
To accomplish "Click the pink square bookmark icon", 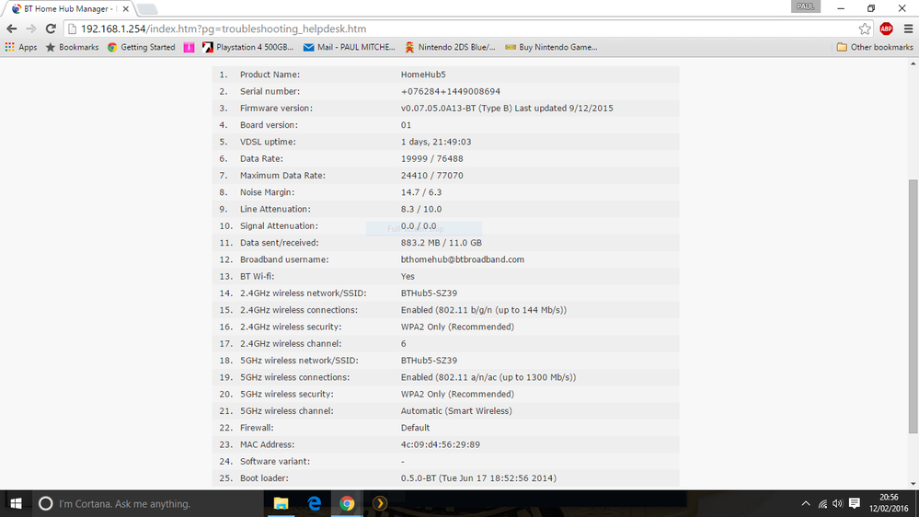I will pos(189,48).
